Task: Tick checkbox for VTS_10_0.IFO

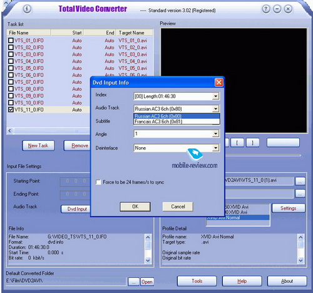Action: (x=11, y=103)
